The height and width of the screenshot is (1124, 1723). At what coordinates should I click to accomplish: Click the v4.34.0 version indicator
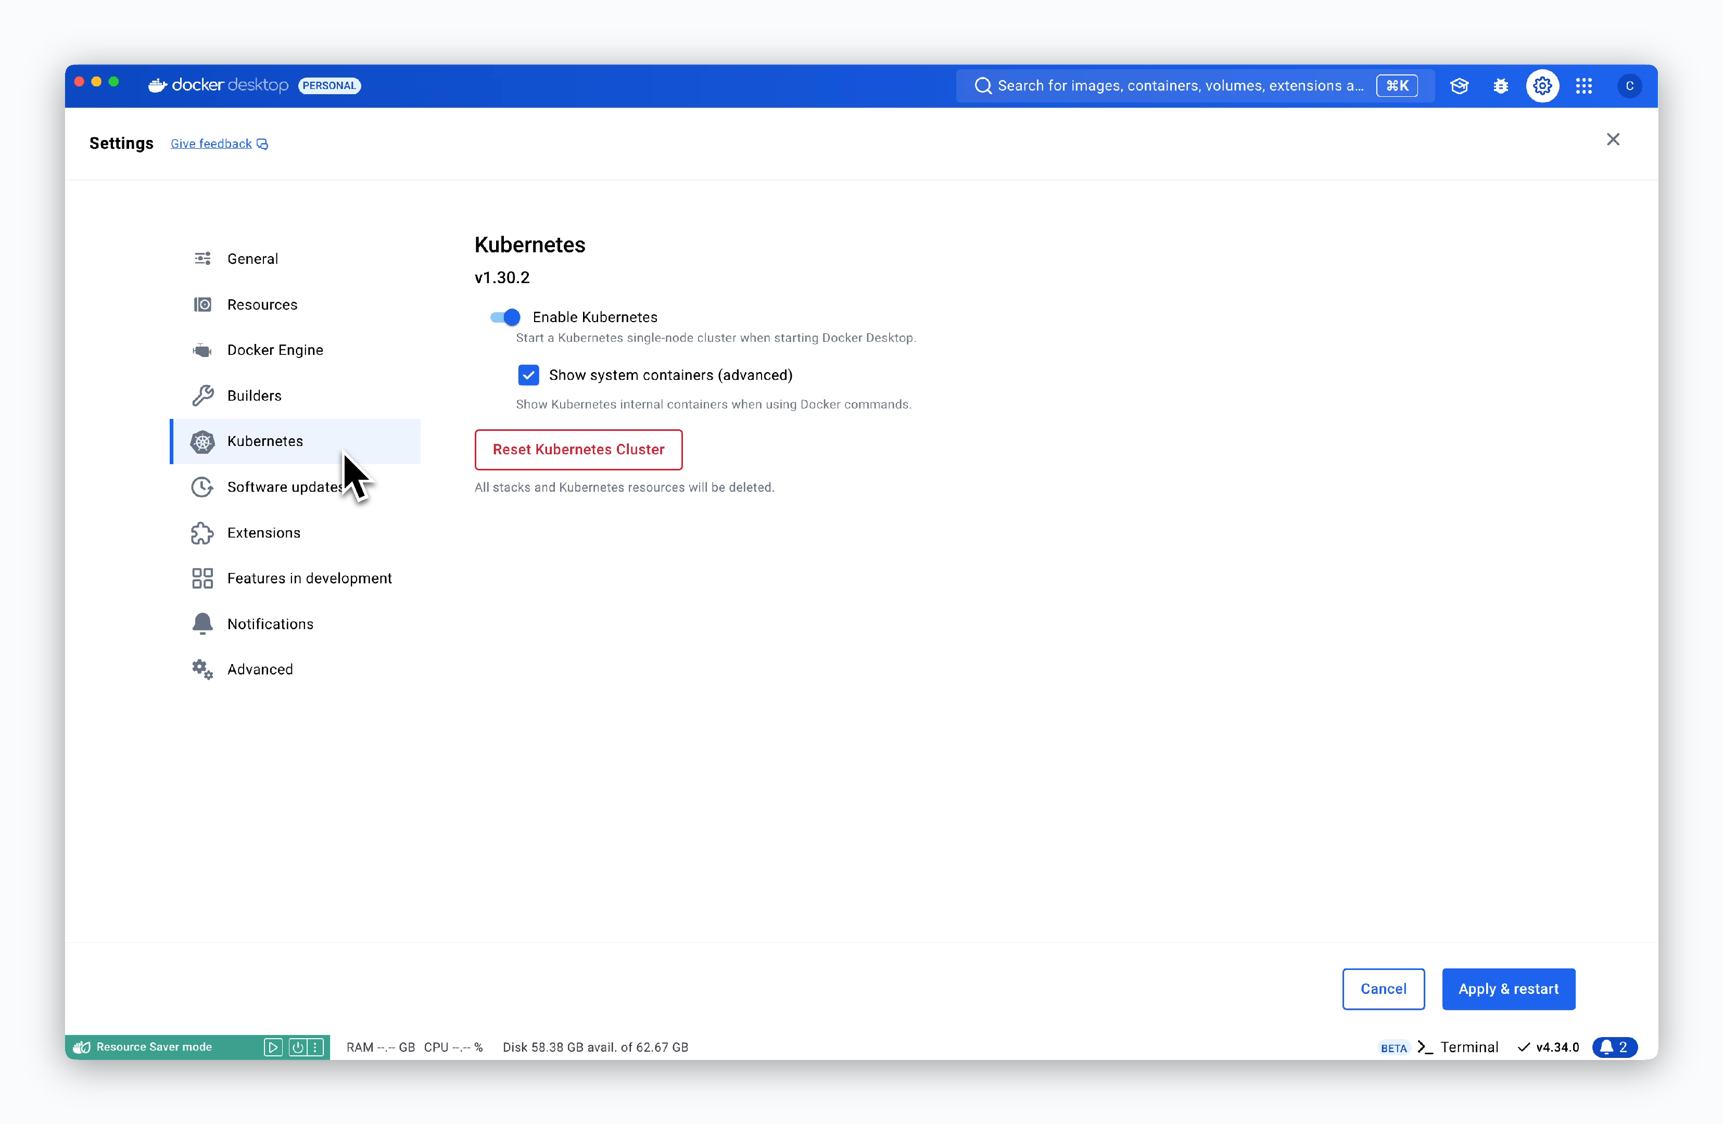tap(1548, 1048)
